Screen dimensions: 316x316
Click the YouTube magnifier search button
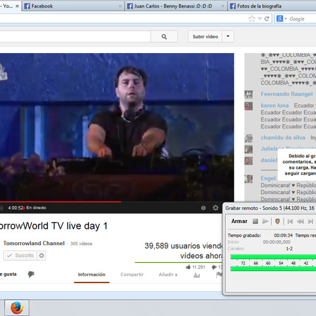pyautogui.click(x=164, y=37)
